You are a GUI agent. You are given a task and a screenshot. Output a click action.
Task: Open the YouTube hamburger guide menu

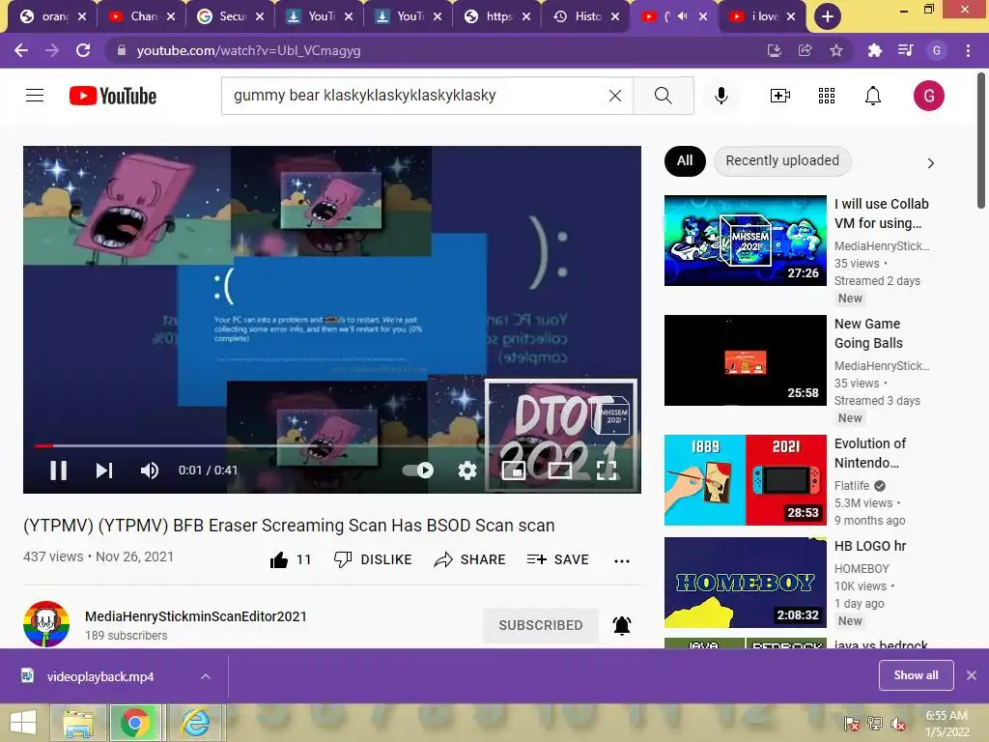(x=35, y=96)
